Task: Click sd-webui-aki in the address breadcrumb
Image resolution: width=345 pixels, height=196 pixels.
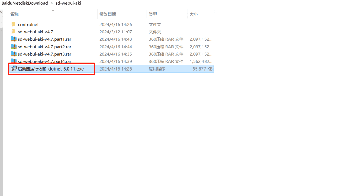Action: (68, 3)
